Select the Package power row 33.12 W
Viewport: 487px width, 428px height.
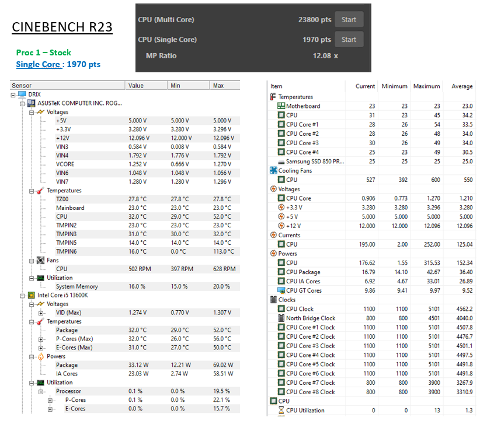(148, 366)
